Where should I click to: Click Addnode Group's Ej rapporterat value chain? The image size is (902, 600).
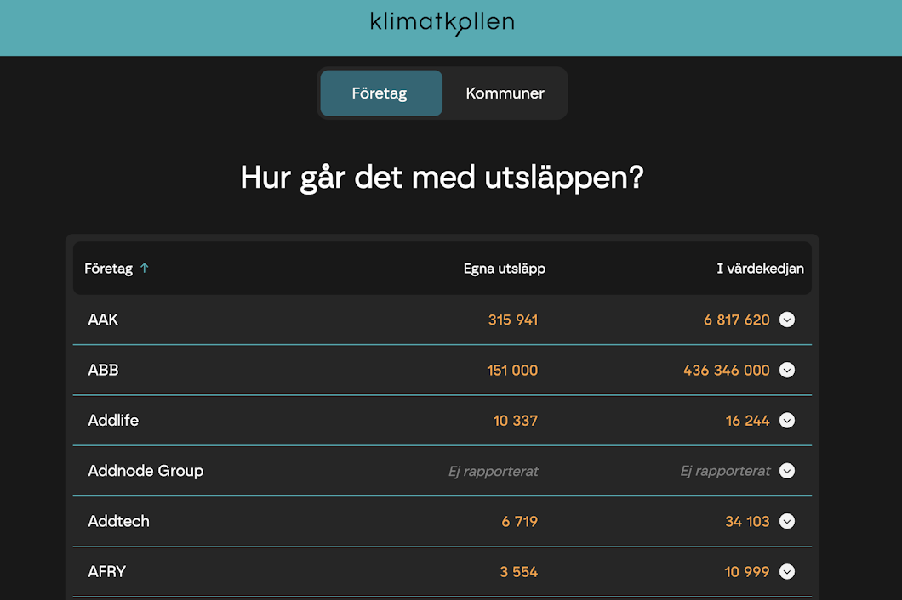pos(725,472)
